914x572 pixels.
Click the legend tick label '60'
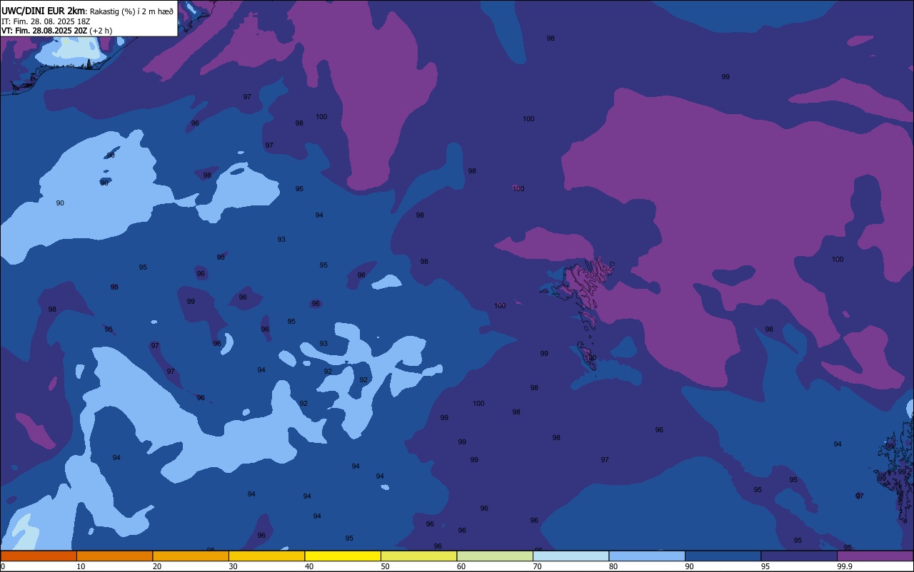click(x=461, y=566)
